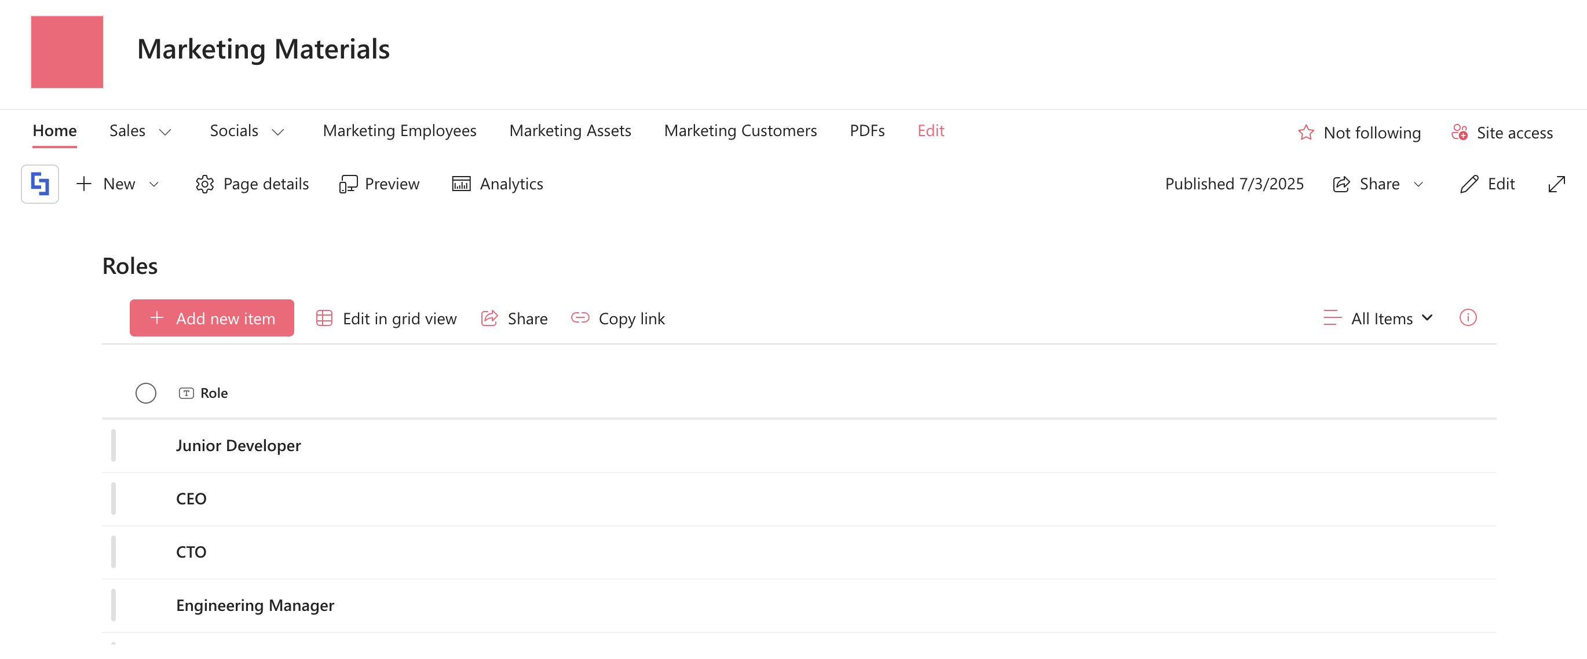Image resolution: width=1587 pixels, height=659 pixels.
Task: Select the Junior Developer row
Action: pyautogui.click(x=239, y=445)
